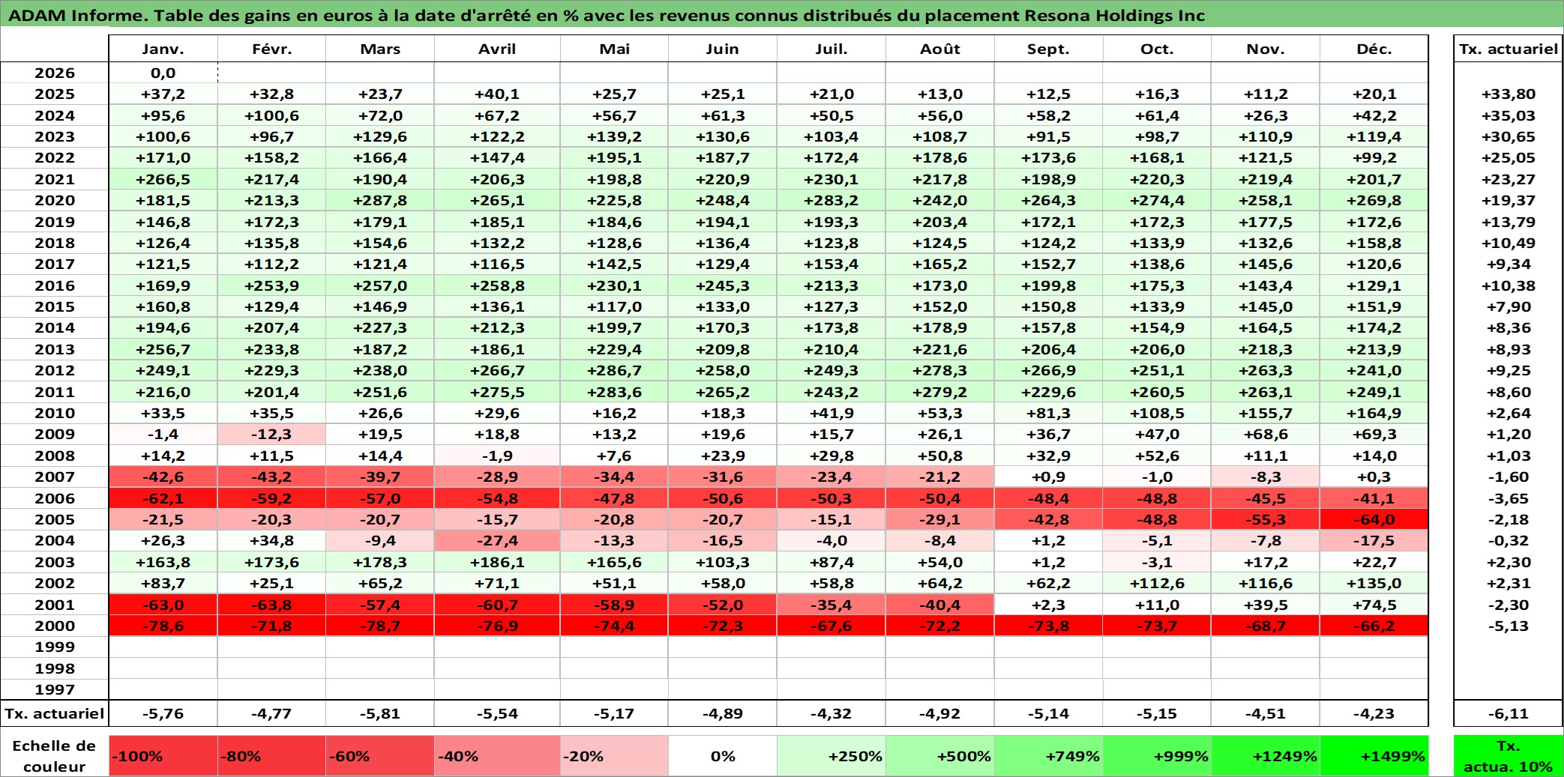This screenshot has width=1564, height=777.
Task: Click the 0% white color scale cell
Action: [723, 756]
